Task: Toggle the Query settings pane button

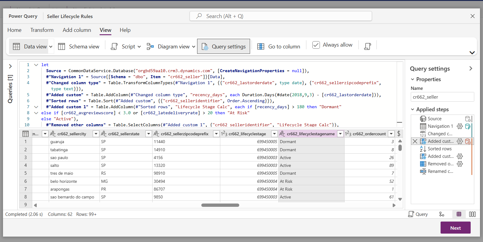Action: click(224, 46)
